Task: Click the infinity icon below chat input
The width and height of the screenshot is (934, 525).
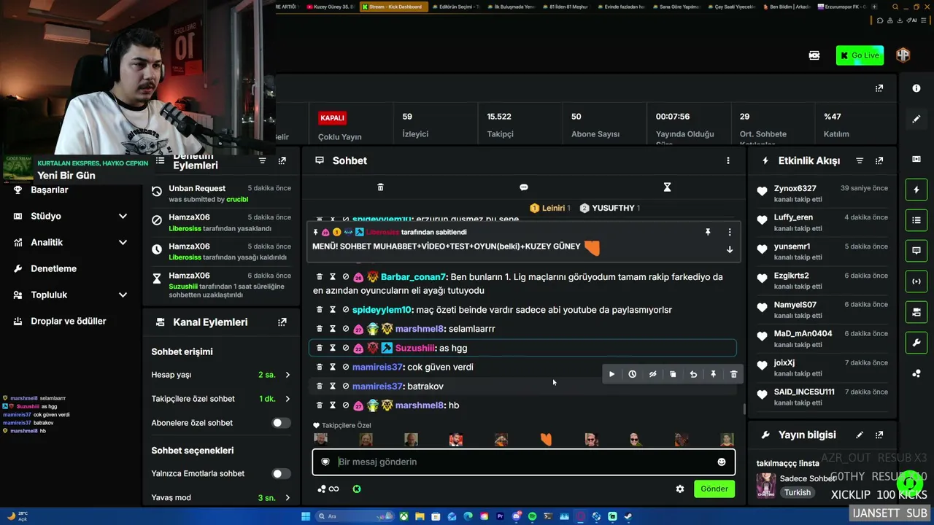Action: (x=334, y=489)
